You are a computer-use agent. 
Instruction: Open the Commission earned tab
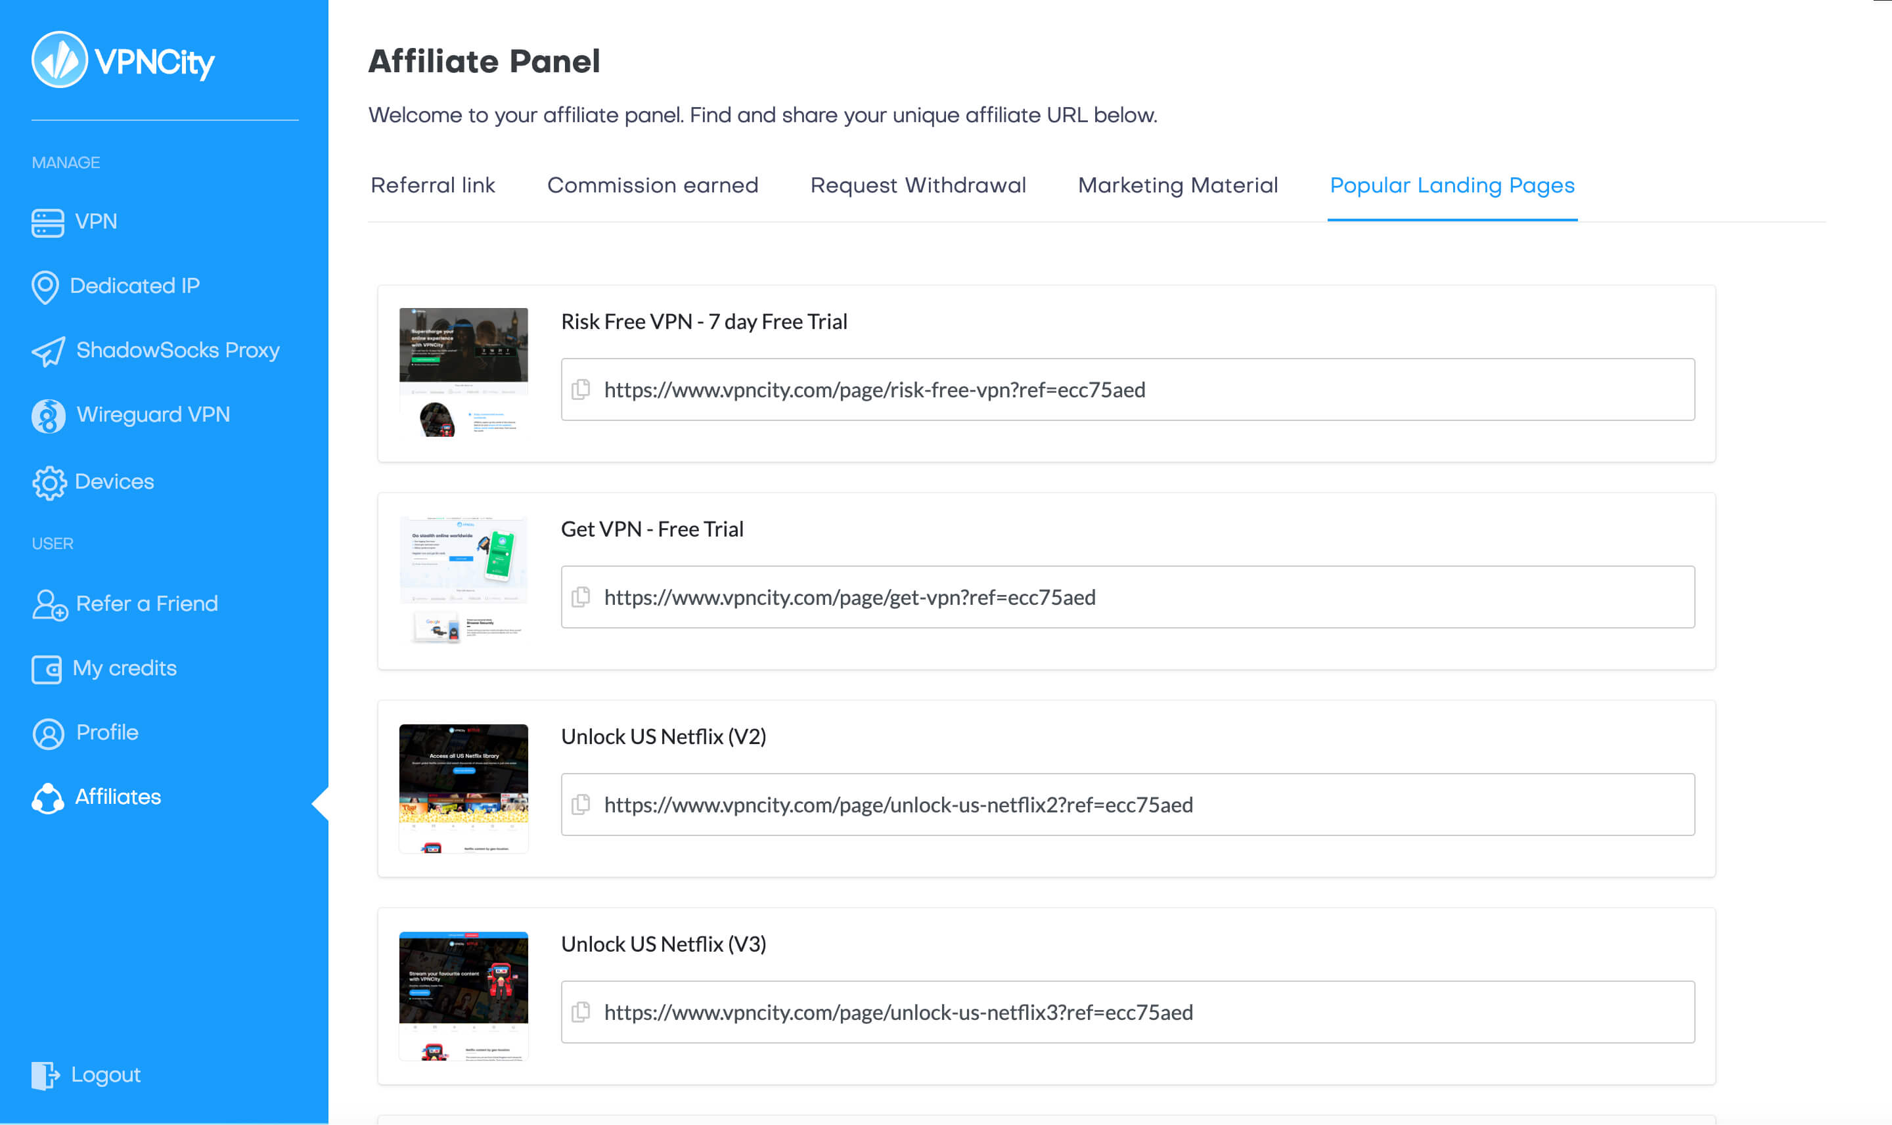click(653, 185)
